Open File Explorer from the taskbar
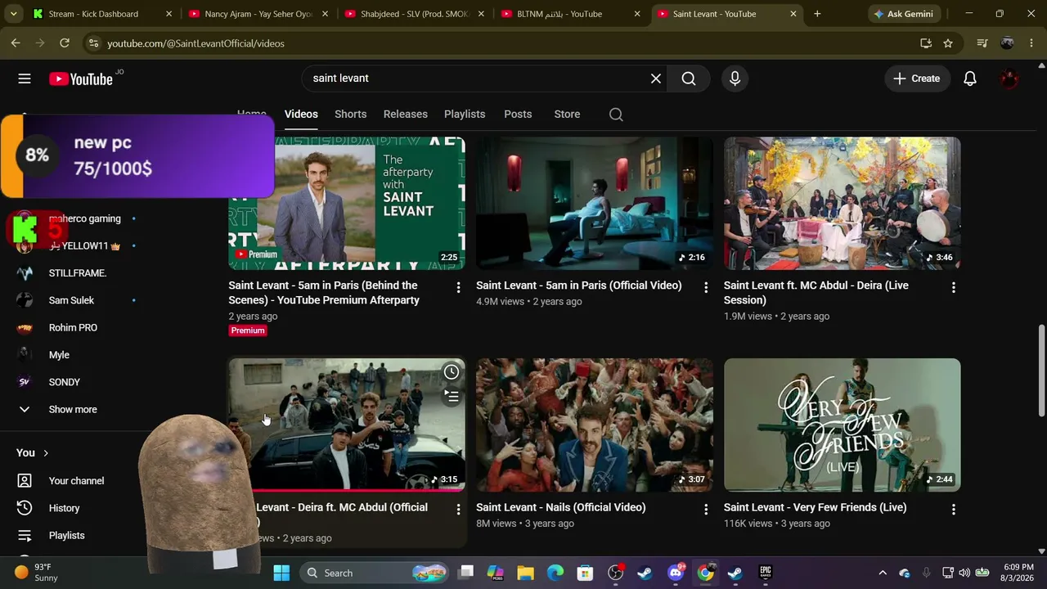 [525, 573]
